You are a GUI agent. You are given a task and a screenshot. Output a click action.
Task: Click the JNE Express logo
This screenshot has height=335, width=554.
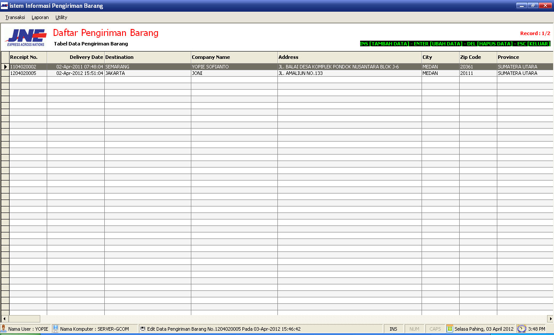[x=26, y=37]
